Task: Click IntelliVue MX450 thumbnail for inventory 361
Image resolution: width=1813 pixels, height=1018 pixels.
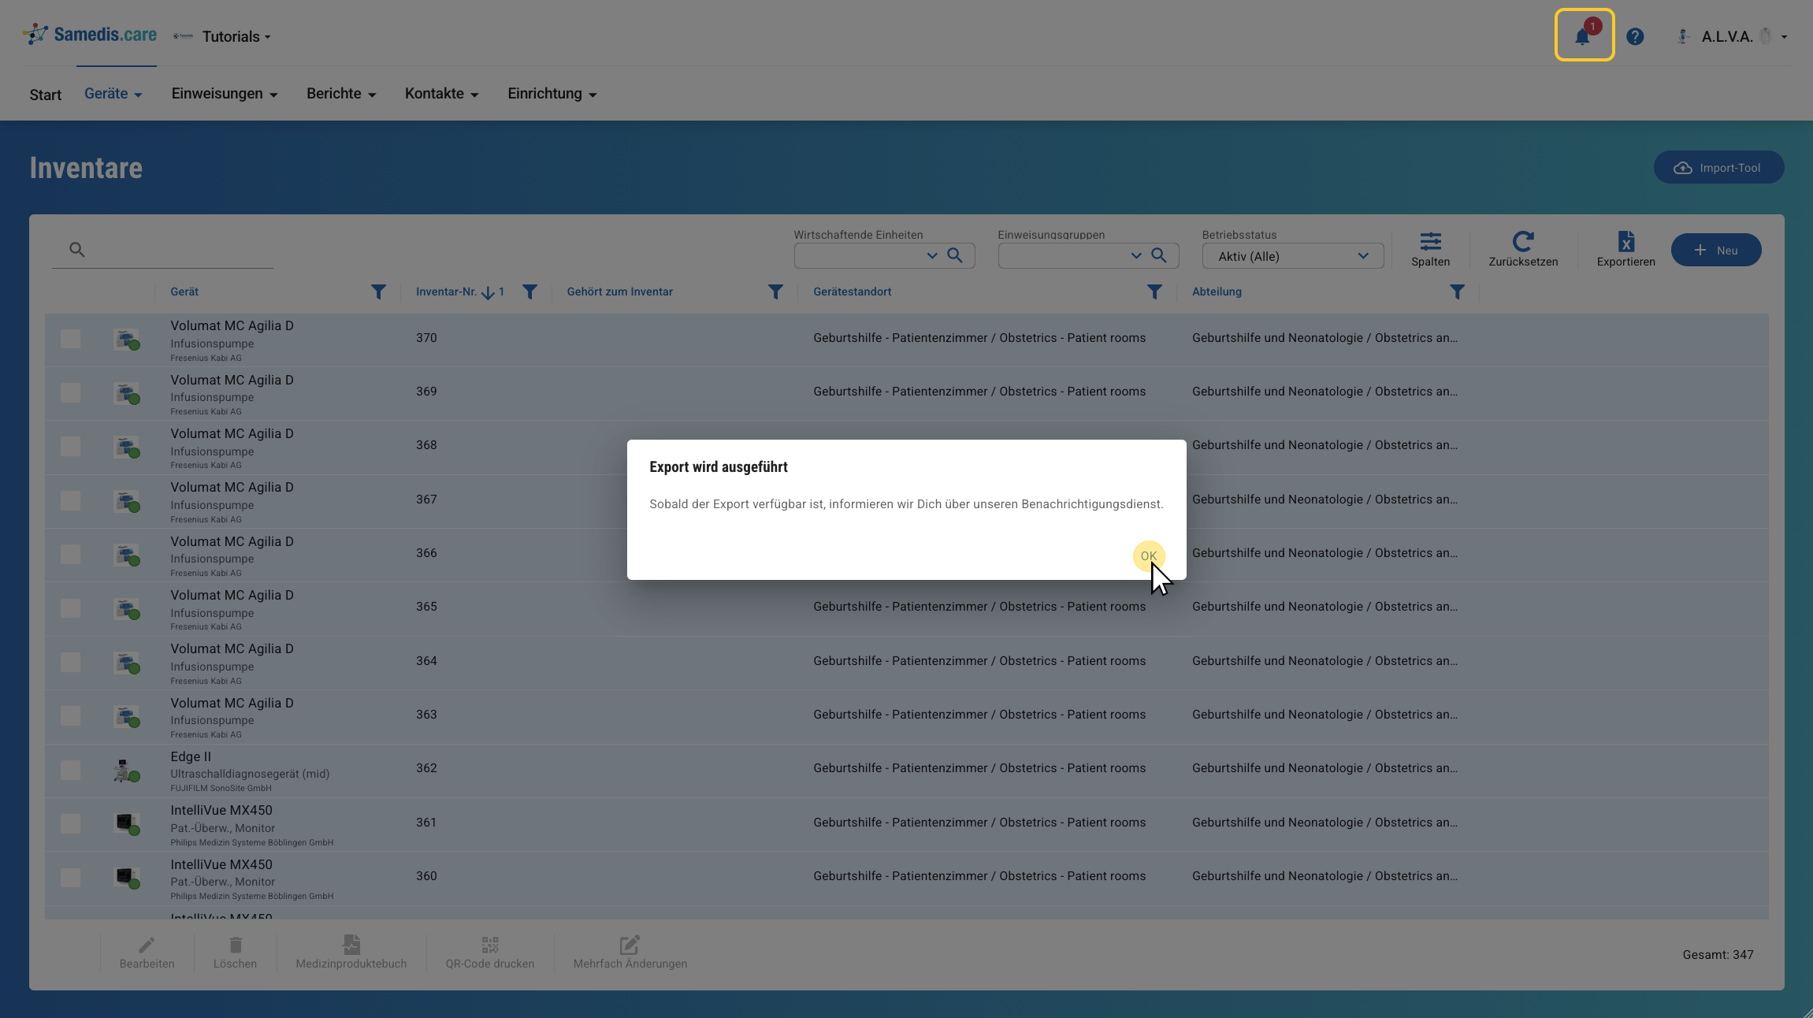Action: [x=126, y=823]
